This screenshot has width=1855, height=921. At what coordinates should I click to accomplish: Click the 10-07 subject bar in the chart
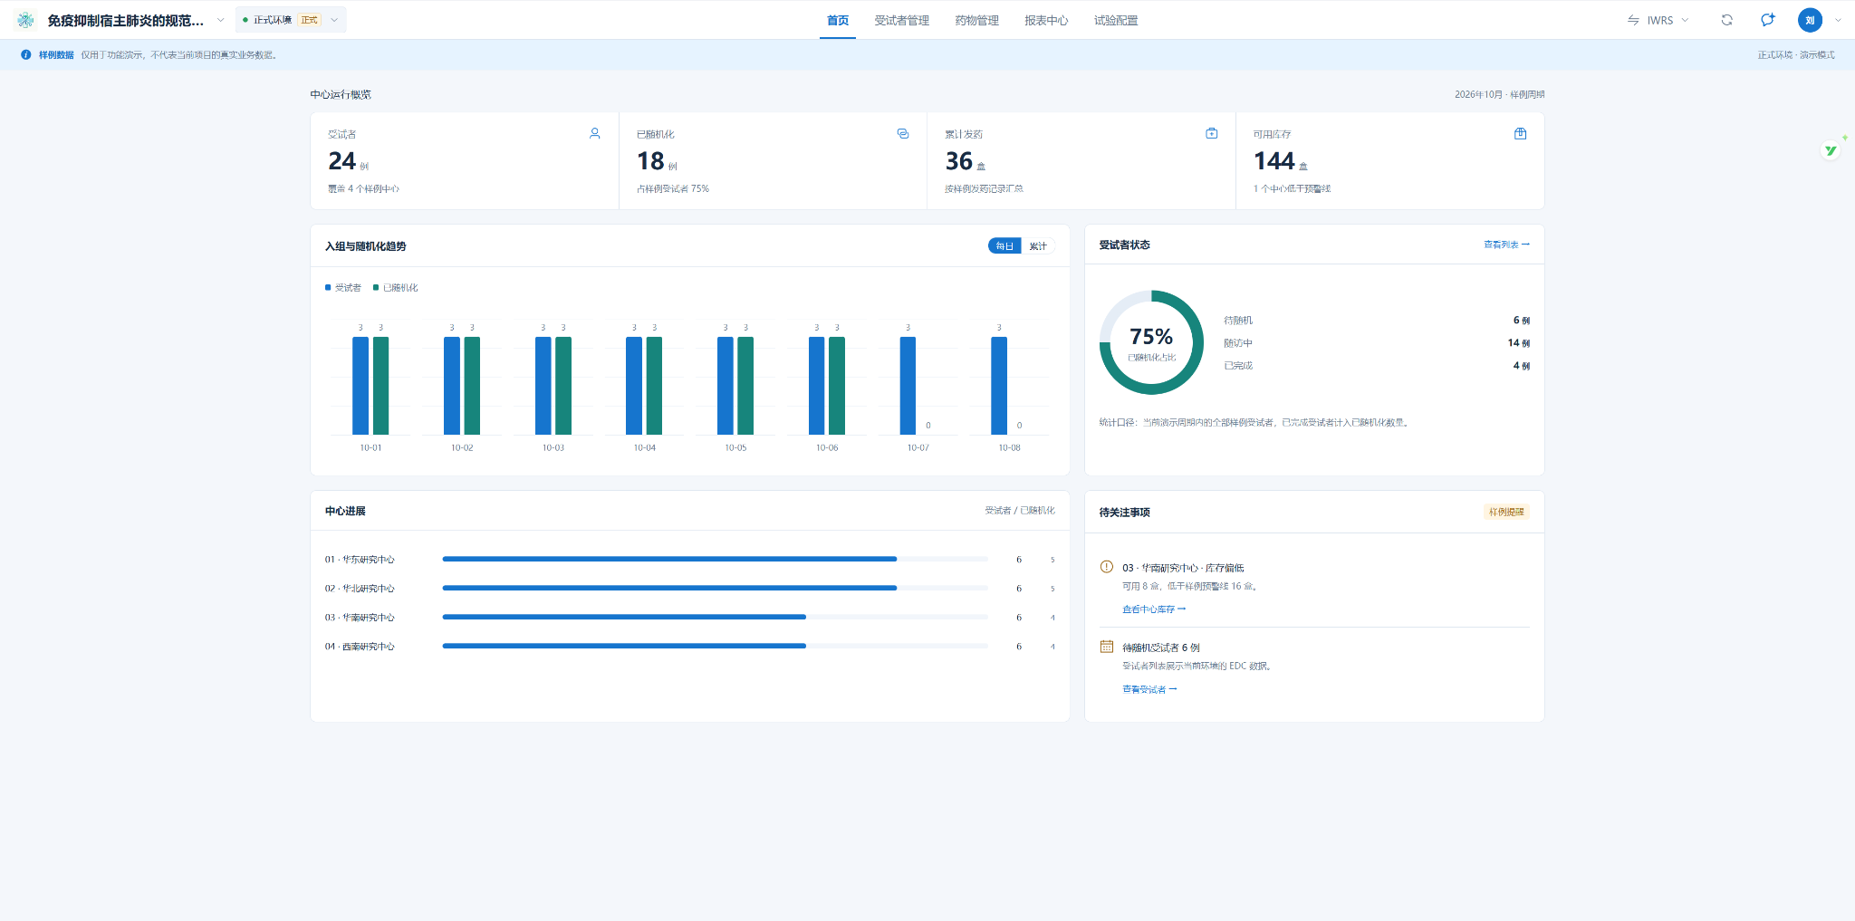click(x=908, y=386)
